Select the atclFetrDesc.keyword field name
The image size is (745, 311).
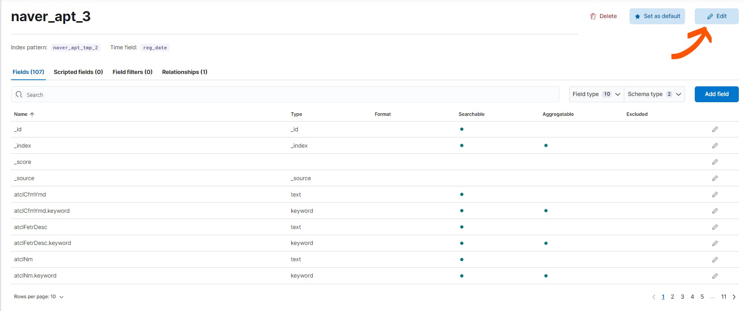pos(42,243)
